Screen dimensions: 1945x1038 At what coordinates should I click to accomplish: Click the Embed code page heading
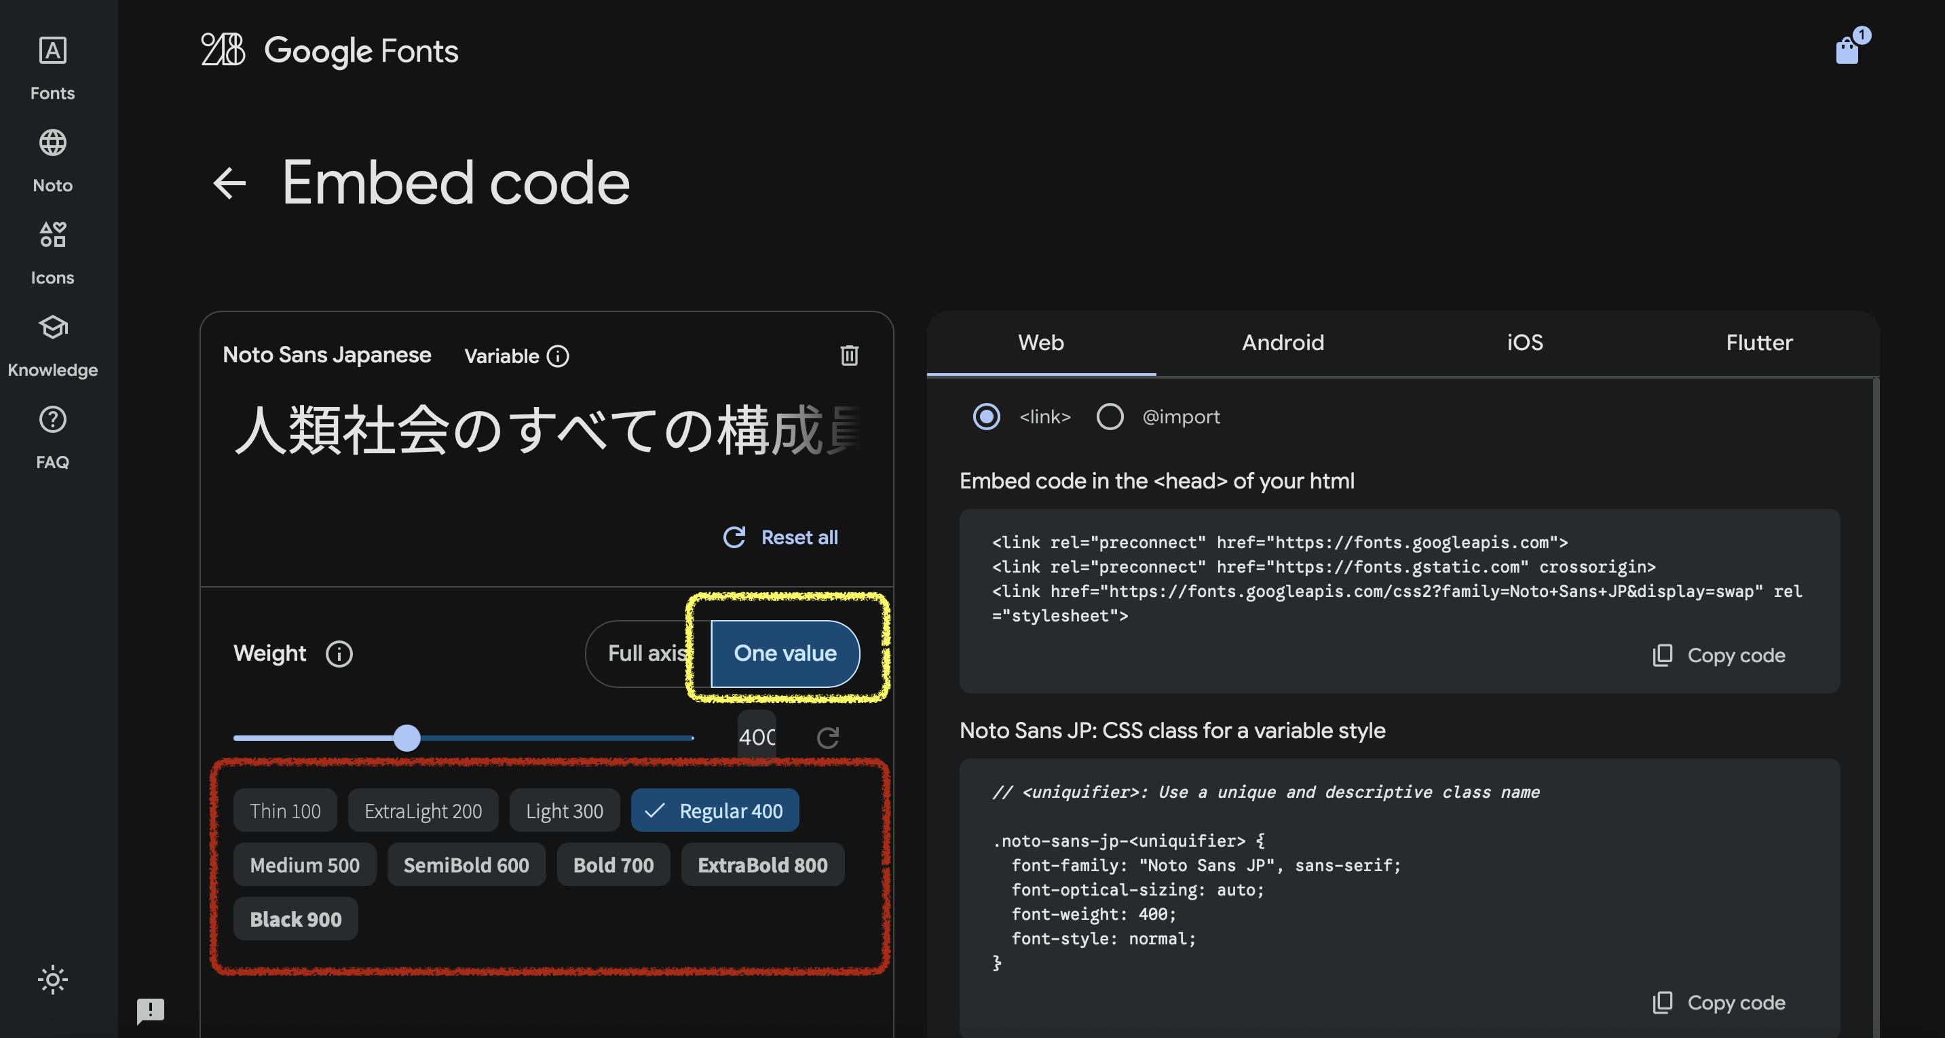[455, 182]
